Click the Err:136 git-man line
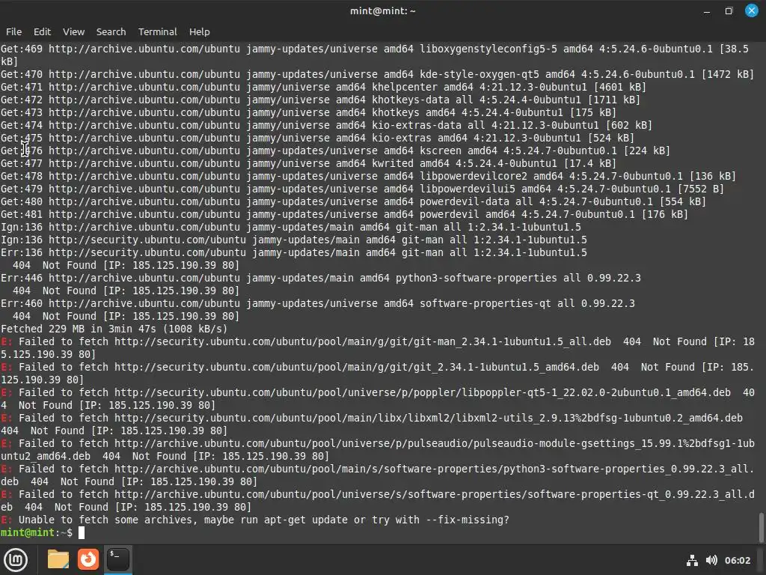 tap(293, 253)
